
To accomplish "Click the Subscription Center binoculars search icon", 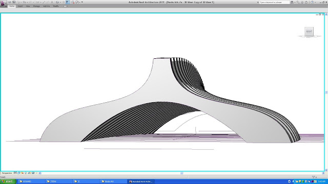I will pyautogui.click(x=292, y=2).
